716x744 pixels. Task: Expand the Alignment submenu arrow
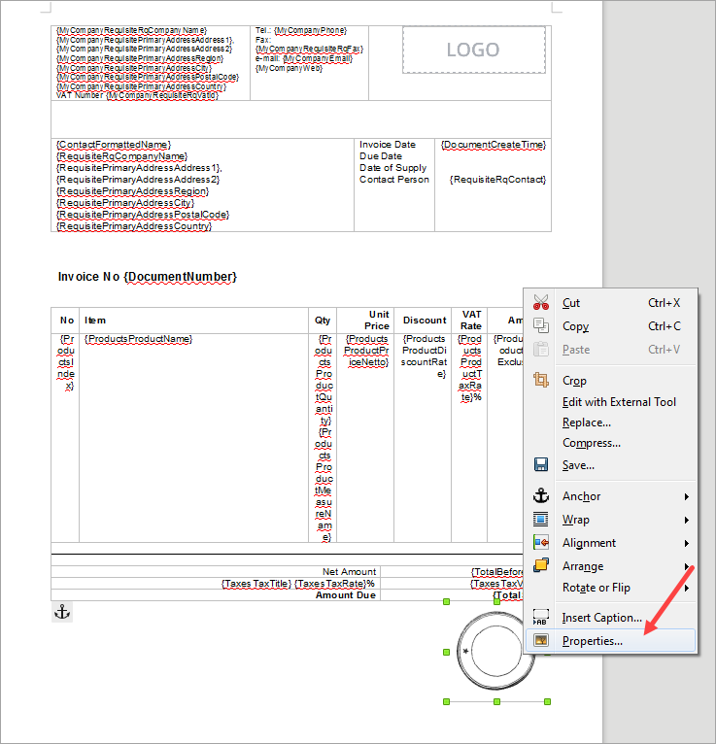point(686,543)
